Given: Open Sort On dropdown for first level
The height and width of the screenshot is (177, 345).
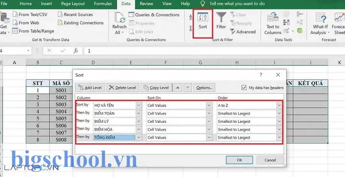Looking at the screenshot, I should [209, 105].
